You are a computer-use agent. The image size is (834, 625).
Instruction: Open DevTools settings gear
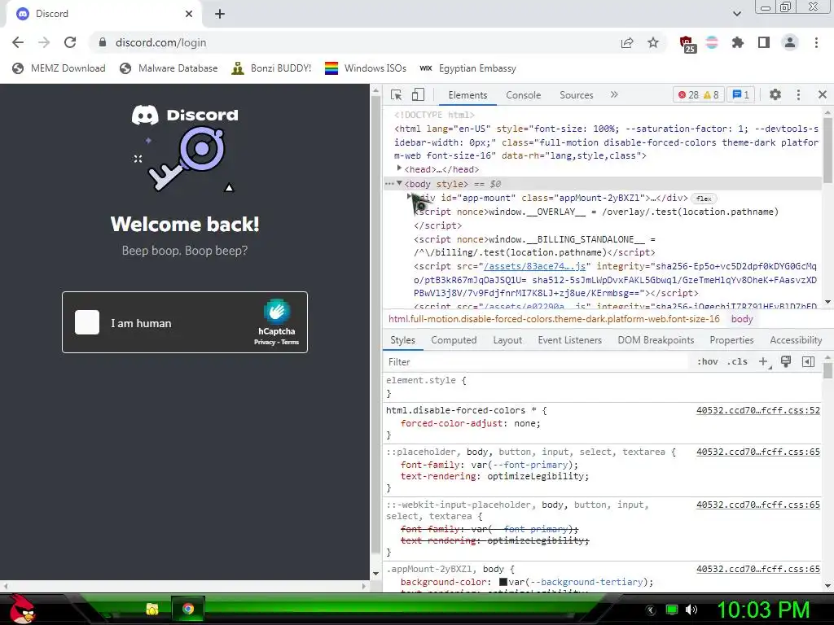coord(775,94)
